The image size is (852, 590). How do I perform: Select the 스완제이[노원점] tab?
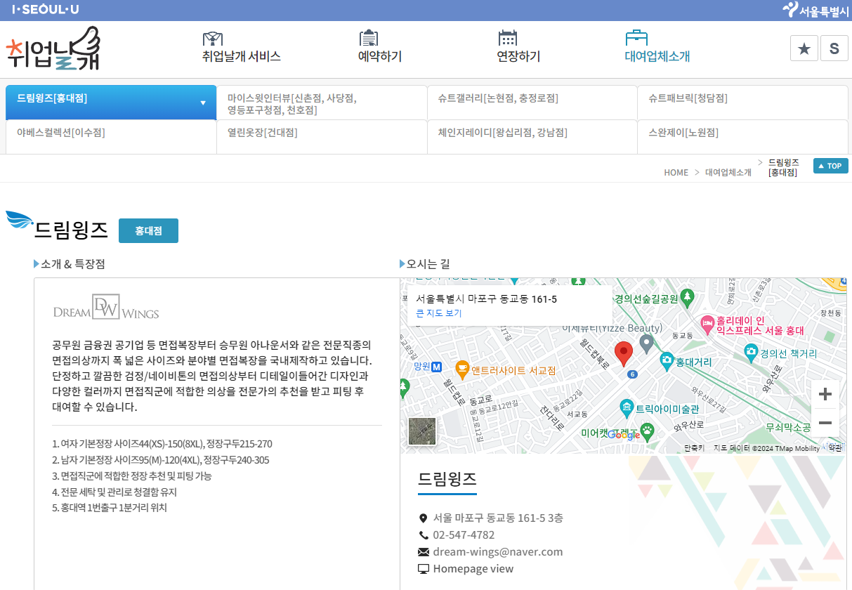pyautogui.click(x=742, y=136)
